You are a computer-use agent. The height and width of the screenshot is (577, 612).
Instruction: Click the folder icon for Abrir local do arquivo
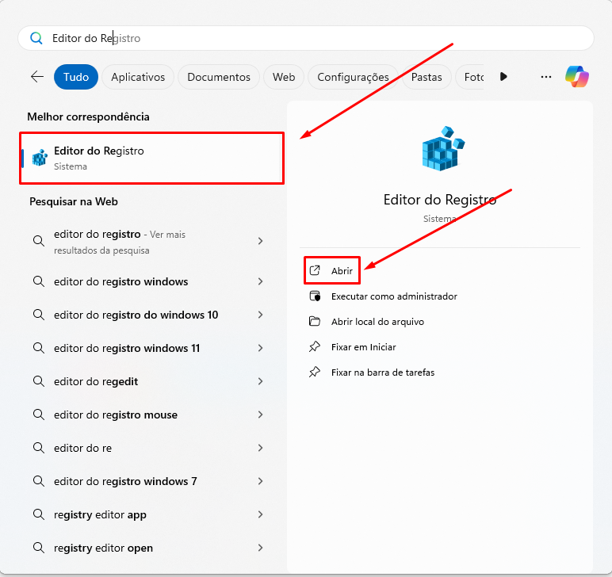[315, 322]
